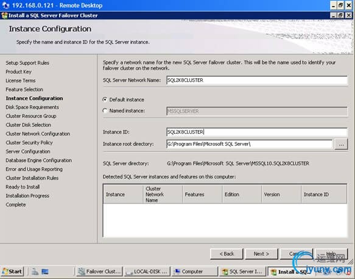This screenshot has width=355, height=279.
Task: Click the Version column header
Action: click(281, 194)
